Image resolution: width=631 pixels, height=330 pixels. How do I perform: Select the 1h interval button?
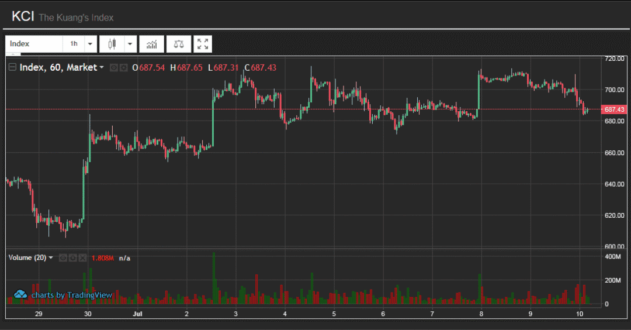[x=74, y=44]
